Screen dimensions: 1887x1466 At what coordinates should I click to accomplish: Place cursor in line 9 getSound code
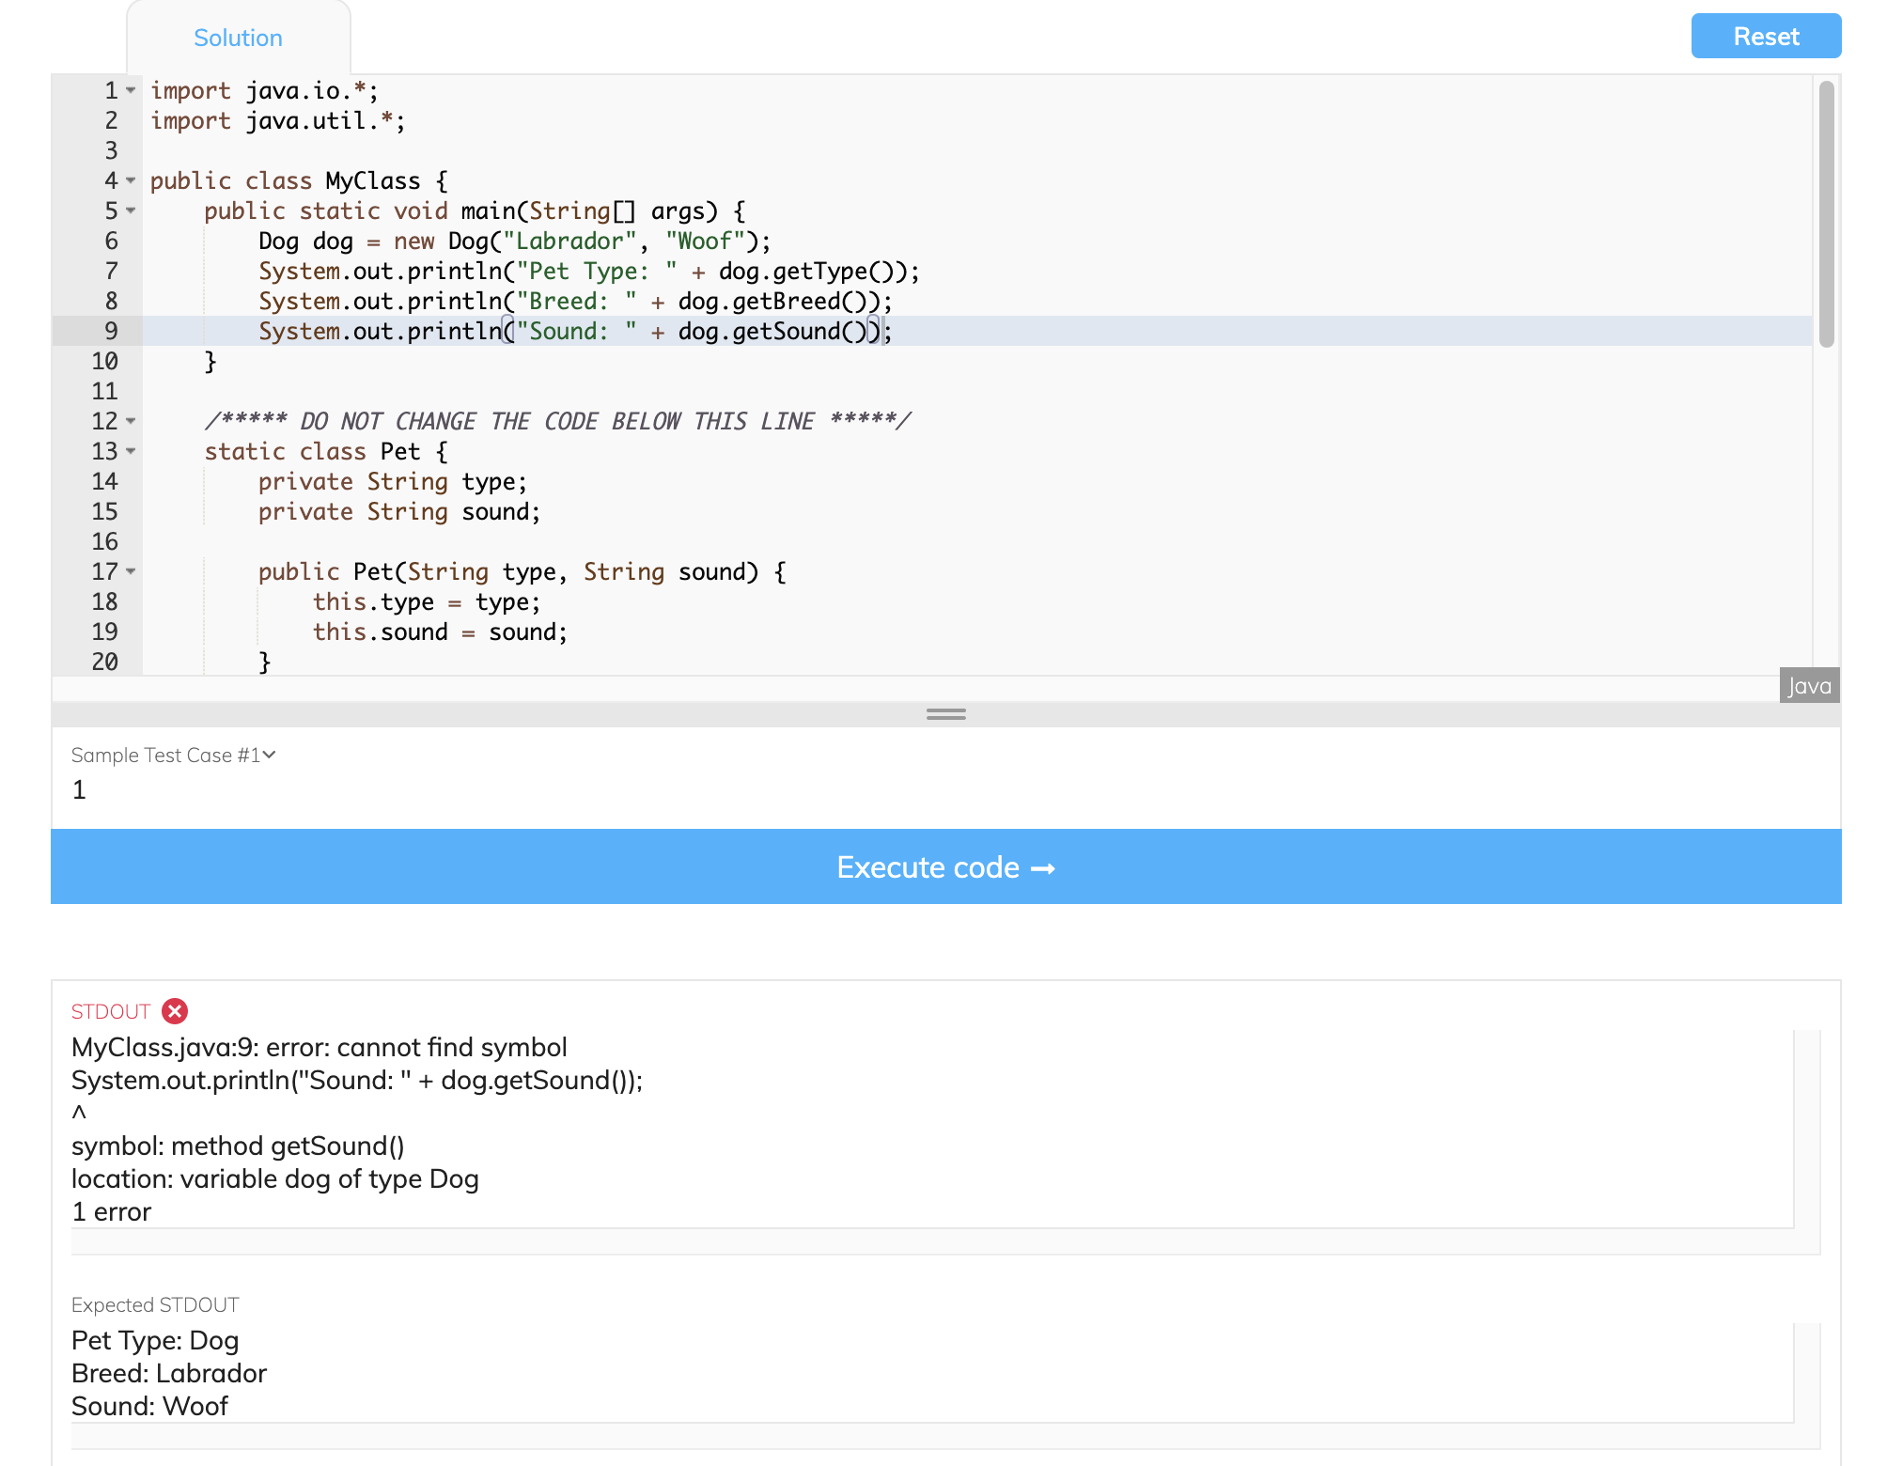coord(786,332)
